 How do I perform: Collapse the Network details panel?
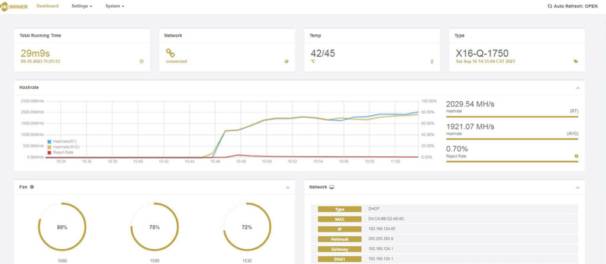pyautogui.click(x=577, y=188)
